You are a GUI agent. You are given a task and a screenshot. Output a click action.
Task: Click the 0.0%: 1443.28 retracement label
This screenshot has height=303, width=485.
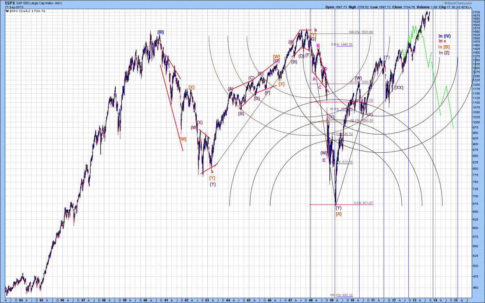click(x=342, y=44)
